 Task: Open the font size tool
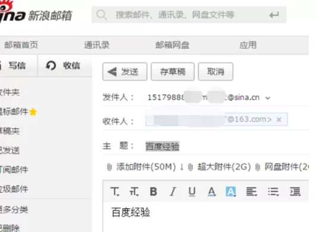(x=134, y=192)
